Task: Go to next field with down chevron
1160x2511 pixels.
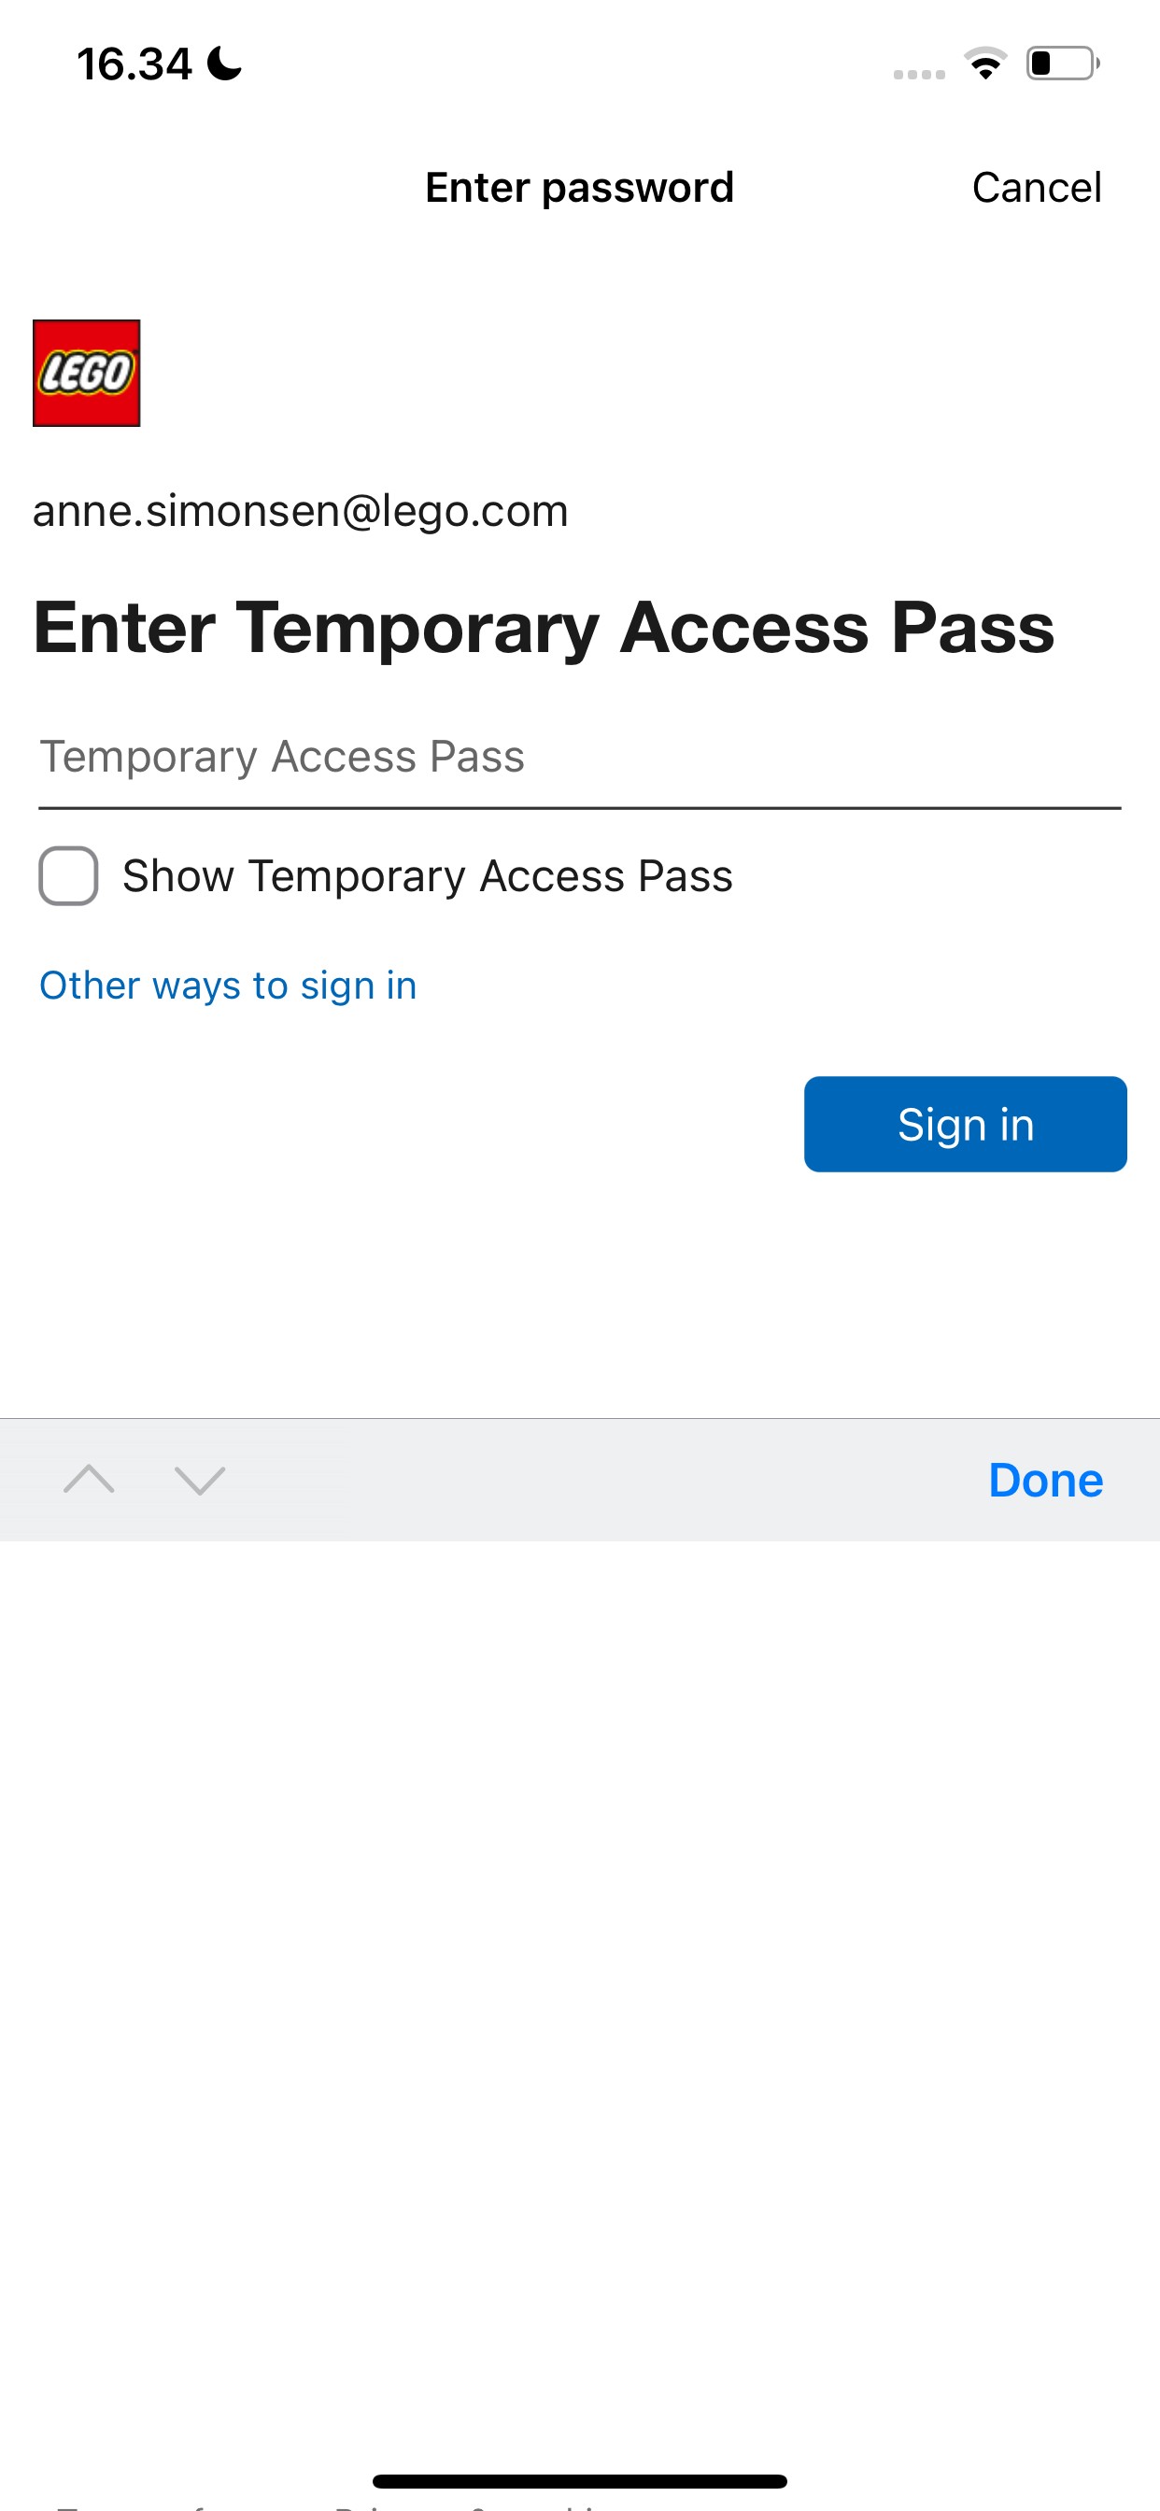Action: [x=200, y=1479]
